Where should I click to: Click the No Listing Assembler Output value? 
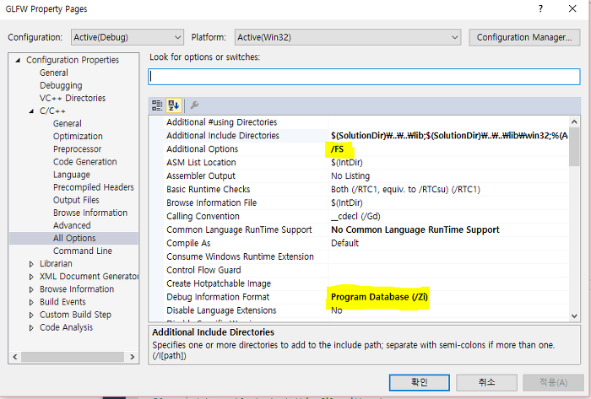pyautogui.click(x=350, y=175)
